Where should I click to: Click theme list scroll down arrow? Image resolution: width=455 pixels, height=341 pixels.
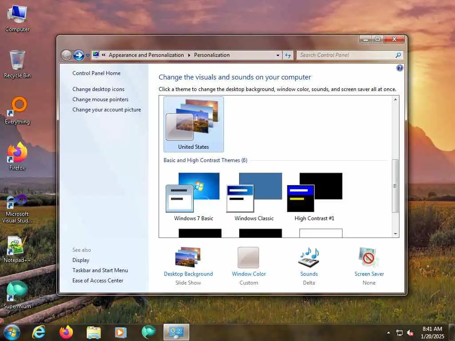click(x=395, y=234)
